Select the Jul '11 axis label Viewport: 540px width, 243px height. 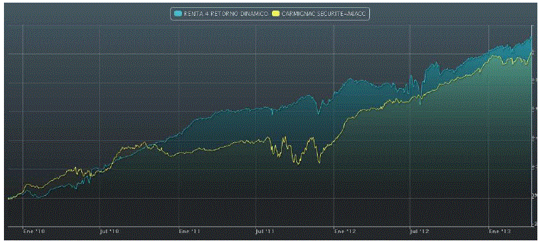tap(265, 232)
